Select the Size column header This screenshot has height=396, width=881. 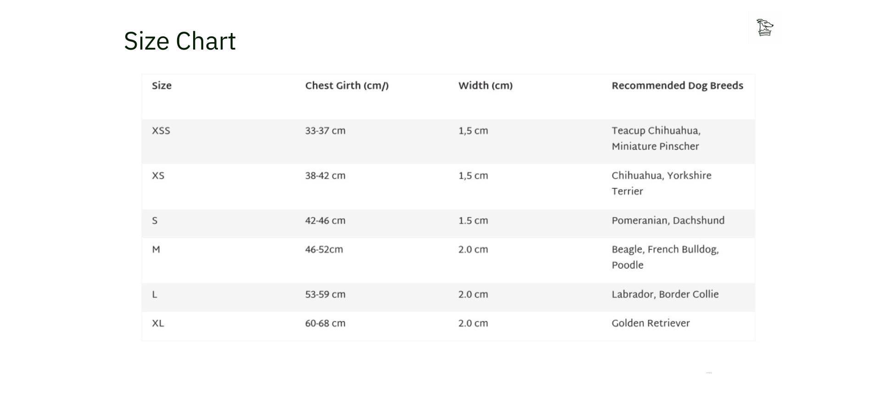click(162, 86)
